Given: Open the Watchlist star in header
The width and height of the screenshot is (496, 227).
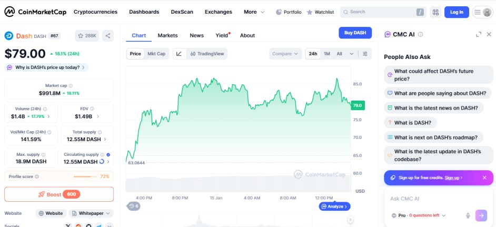Looking at the screenshot, I should click(x=310, y=12).
